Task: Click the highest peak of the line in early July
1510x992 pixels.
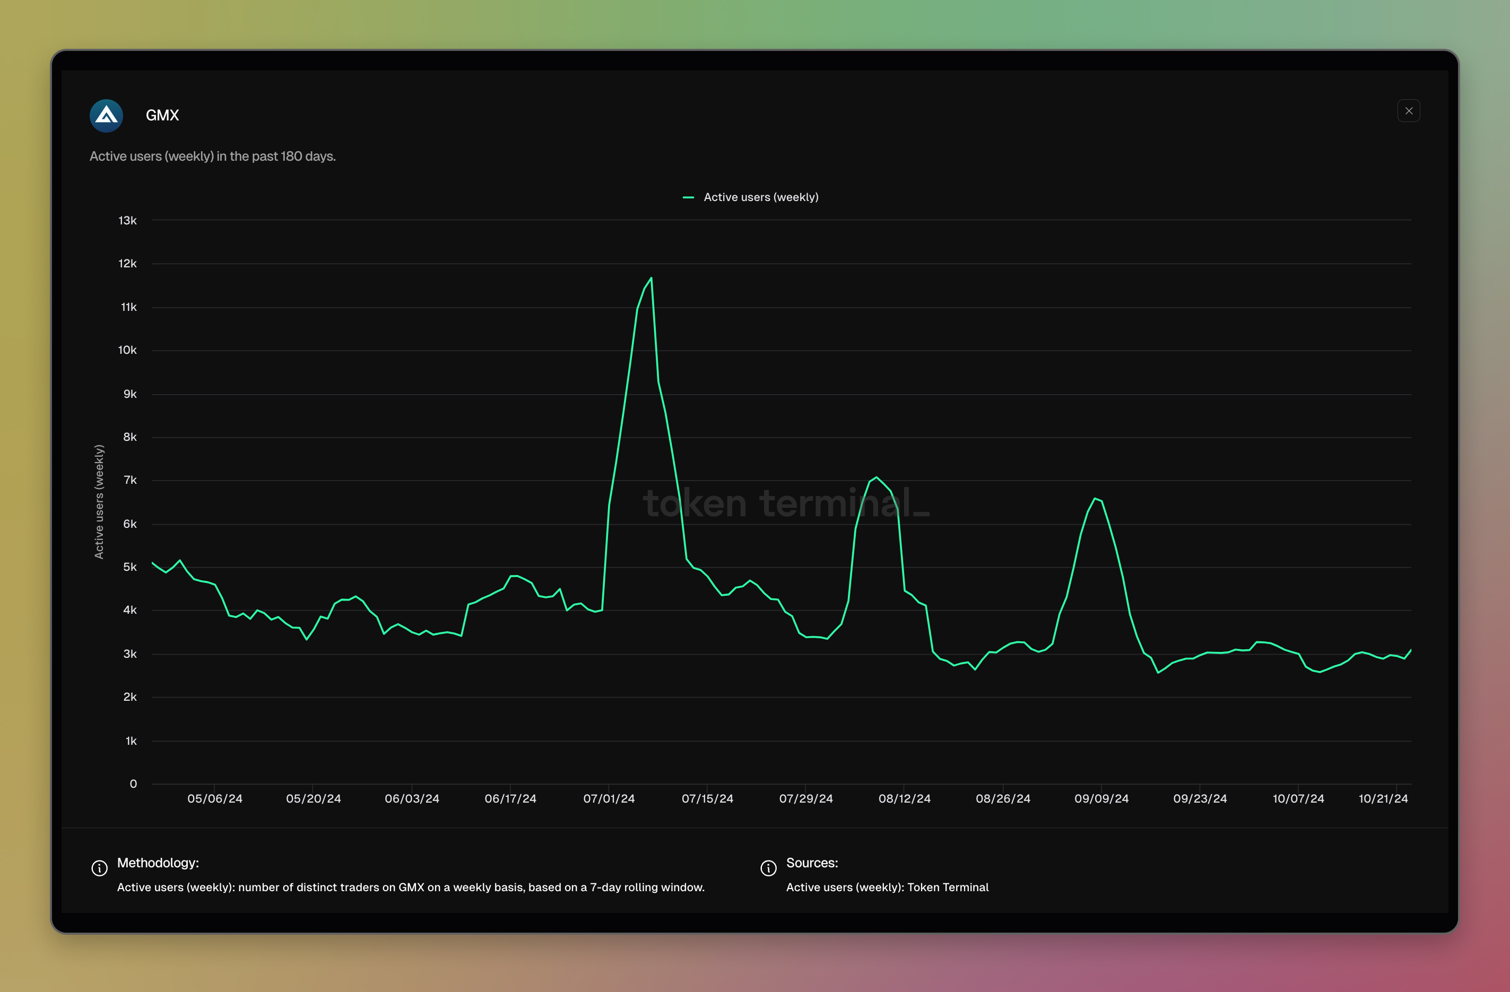Action: click(x=651, y=278)
